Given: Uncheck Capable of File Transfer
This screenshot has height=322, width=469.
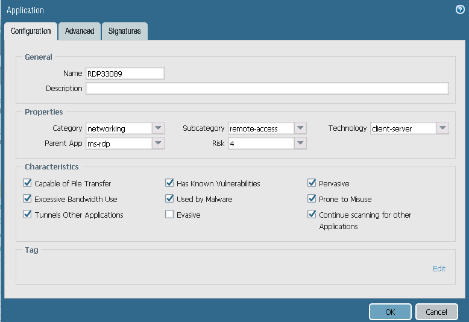Looking at the screenshot, I should coord(27,183).
